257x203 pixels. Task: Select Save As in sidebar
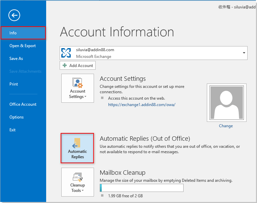[16, 59]
